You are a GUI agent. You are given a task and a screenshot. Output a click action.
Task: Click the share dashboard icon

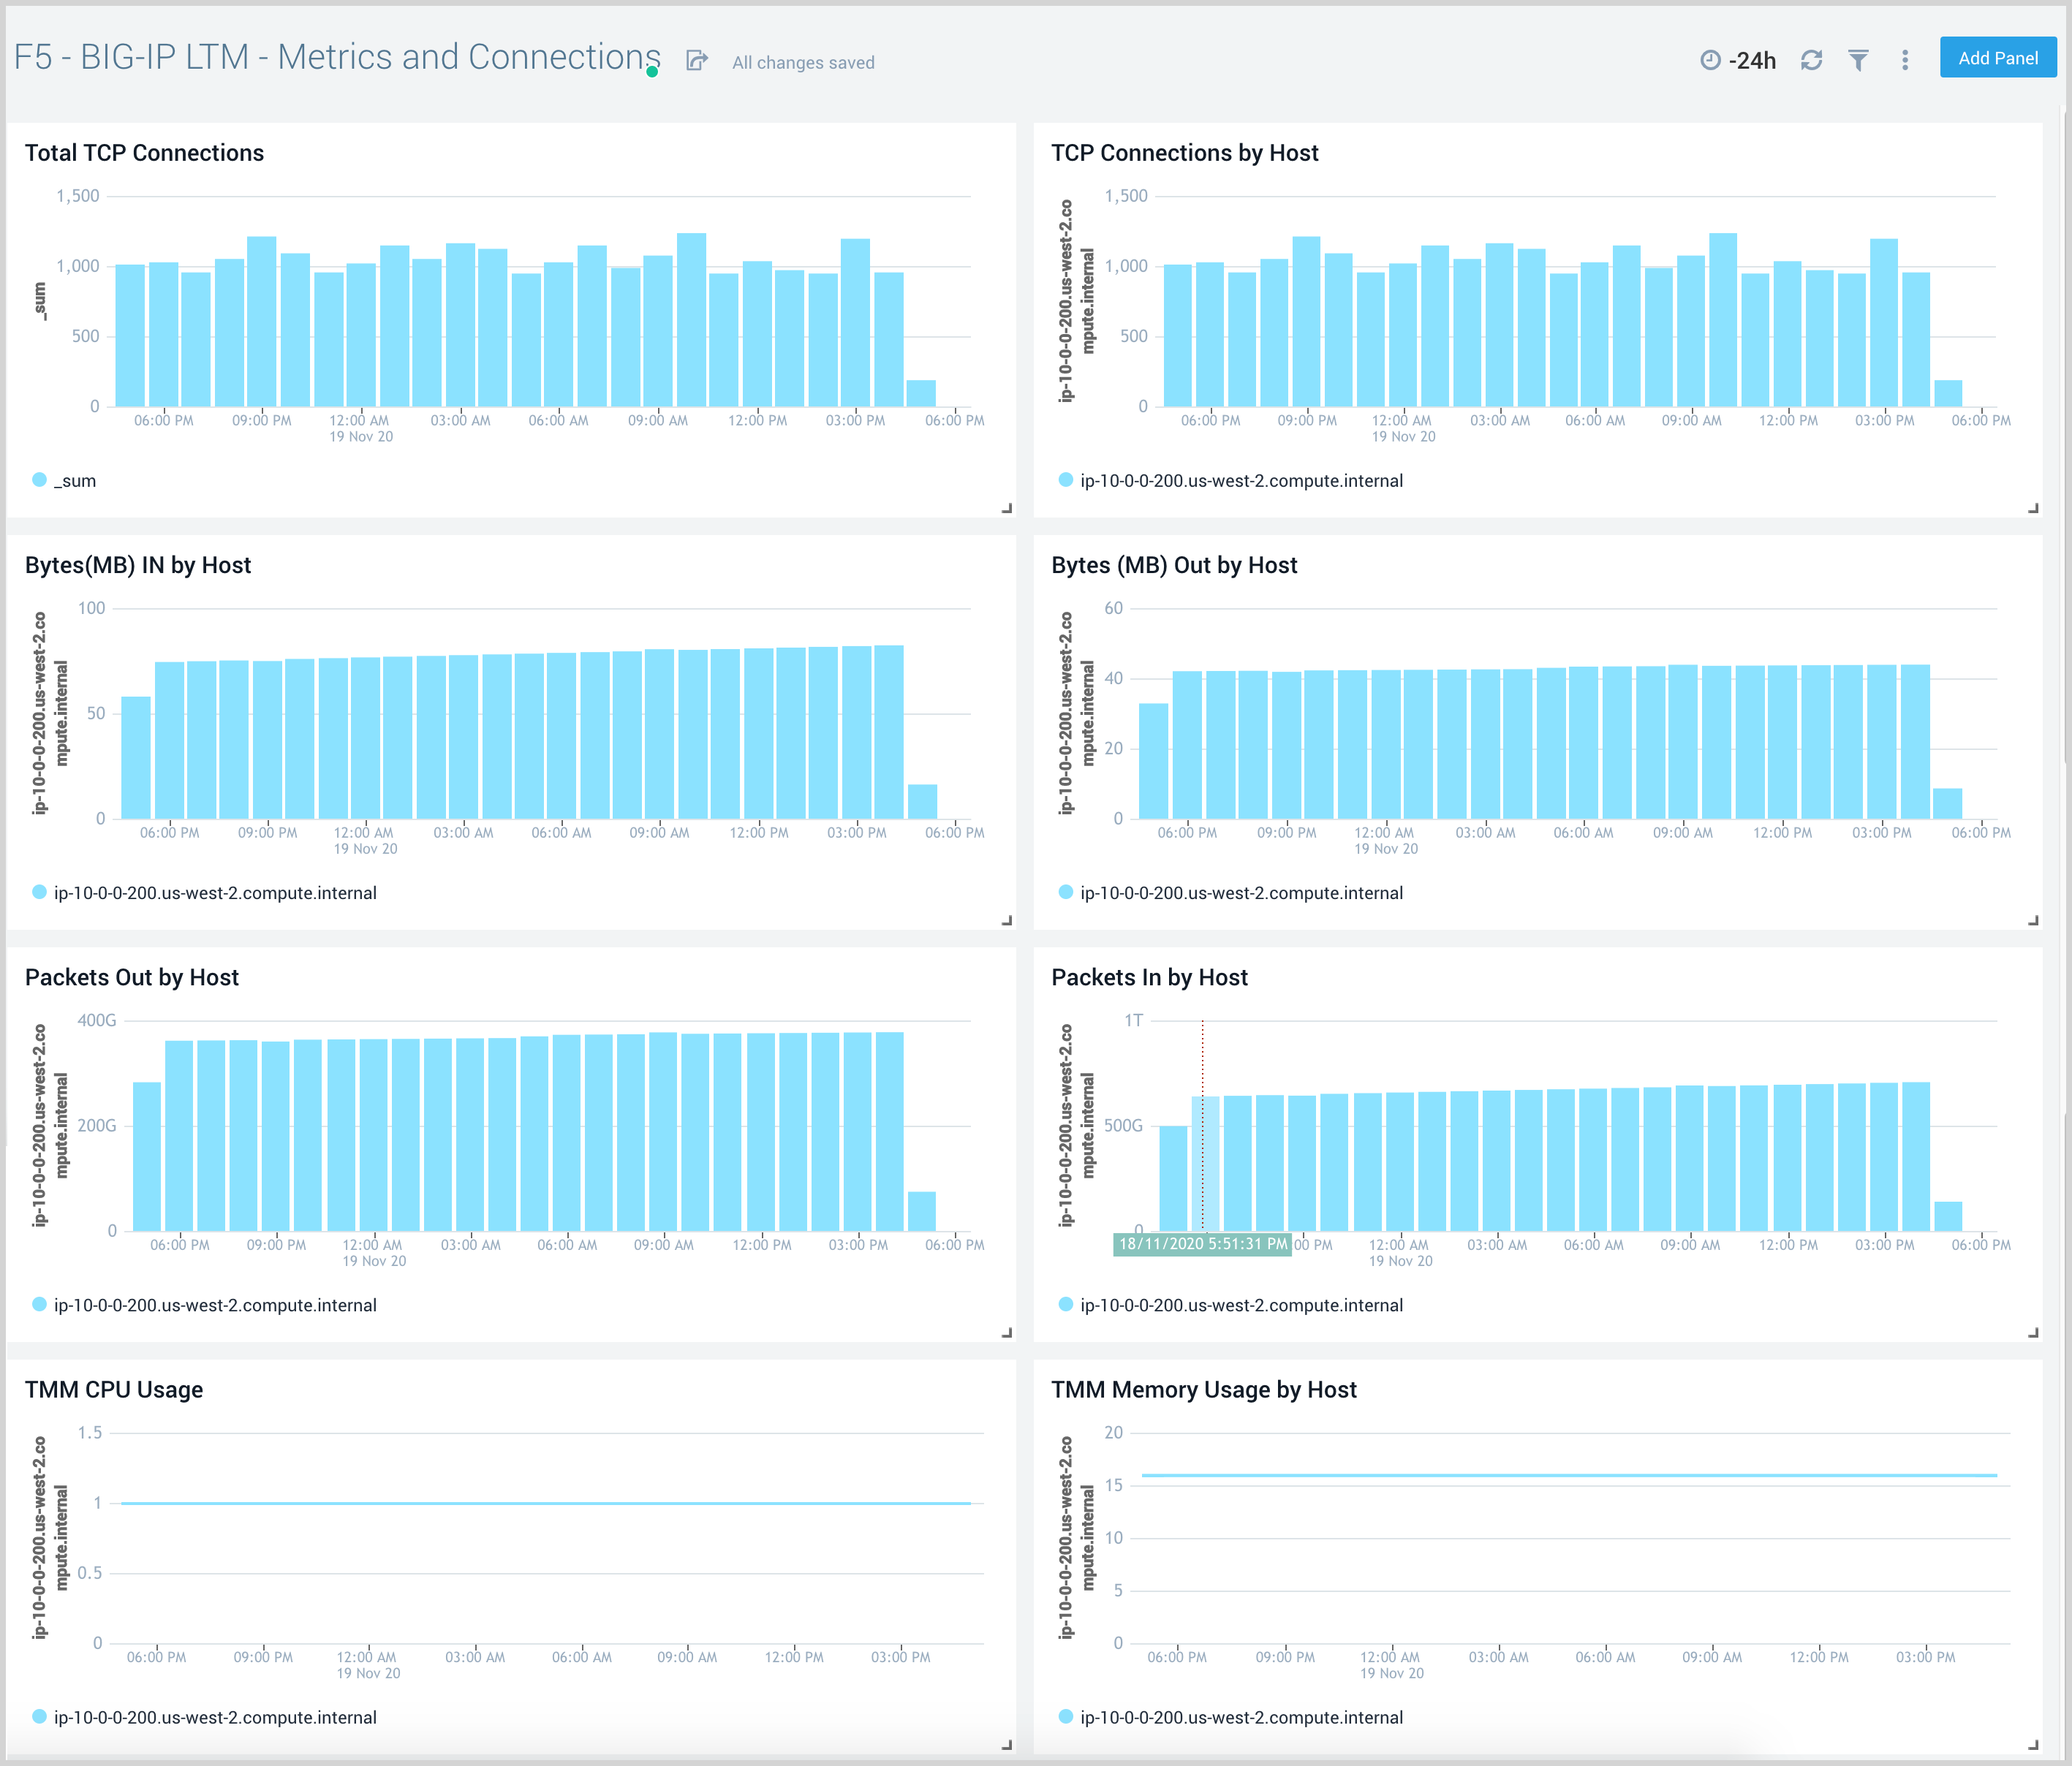[x=697, y=61]
